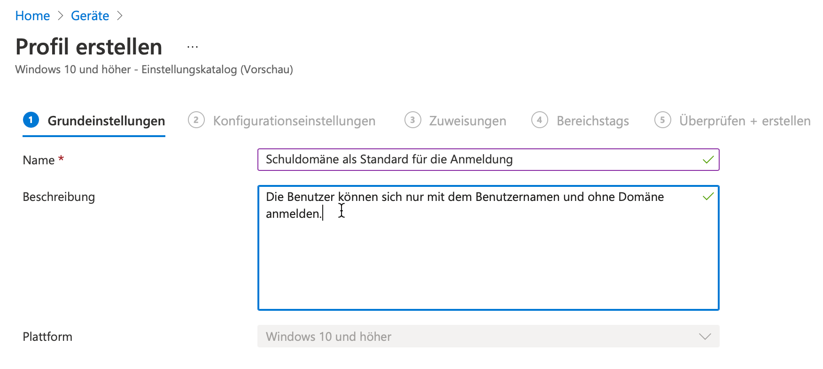The image size is (823, 369).
Task: Click the step 3 circle icon
Action: click(412, 120)
